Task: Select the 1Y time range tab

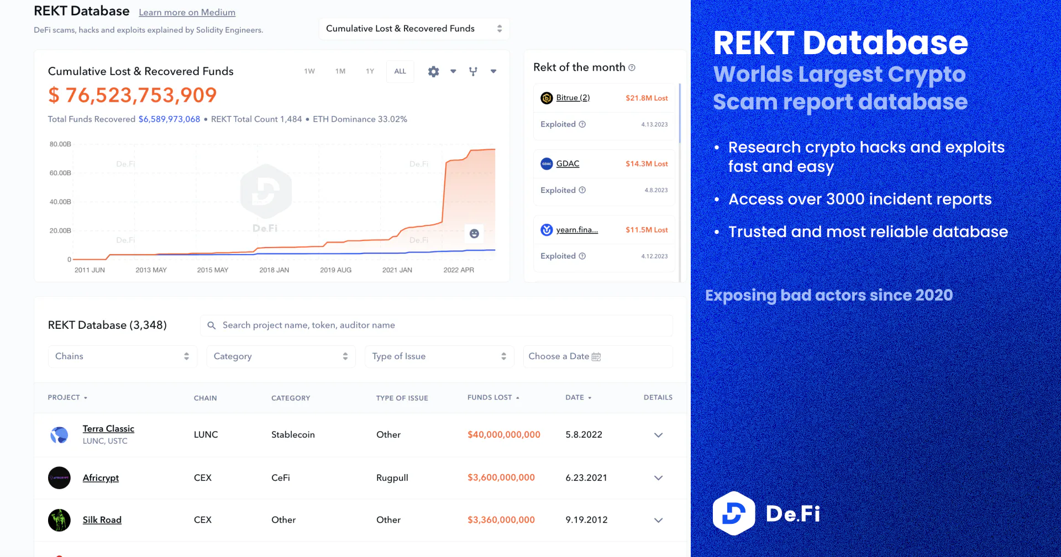Action: 370,71
